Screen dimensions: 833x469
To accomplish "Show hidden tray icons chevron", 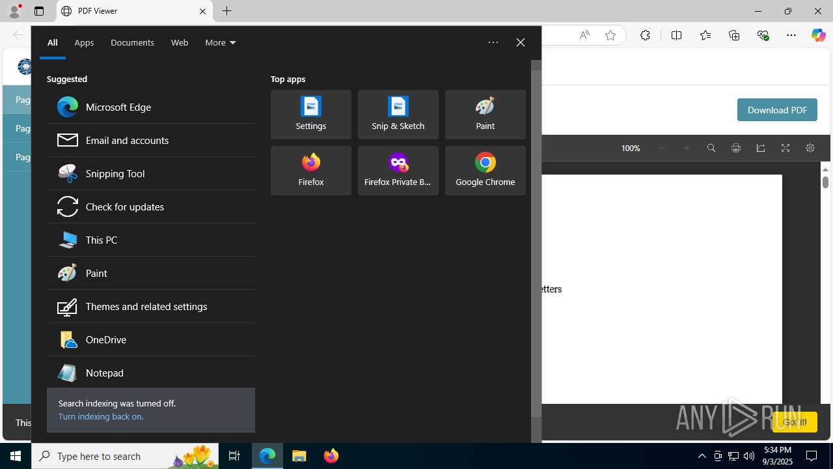I will [702, 456].
